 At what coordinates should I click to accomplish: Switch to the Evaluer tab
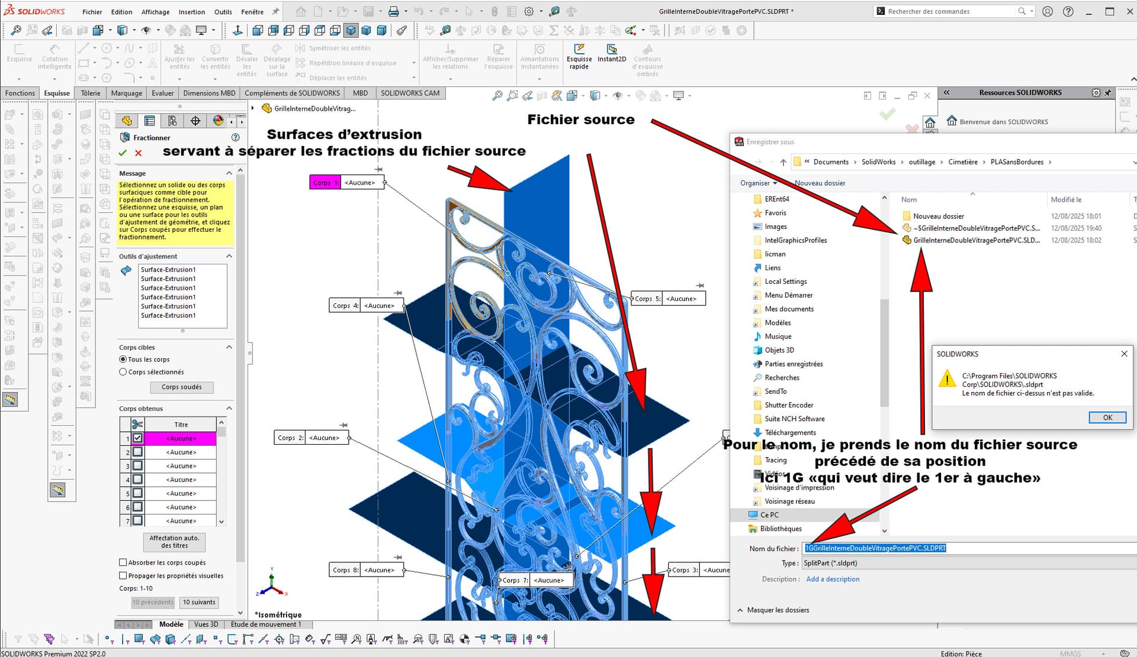point(162,93)
